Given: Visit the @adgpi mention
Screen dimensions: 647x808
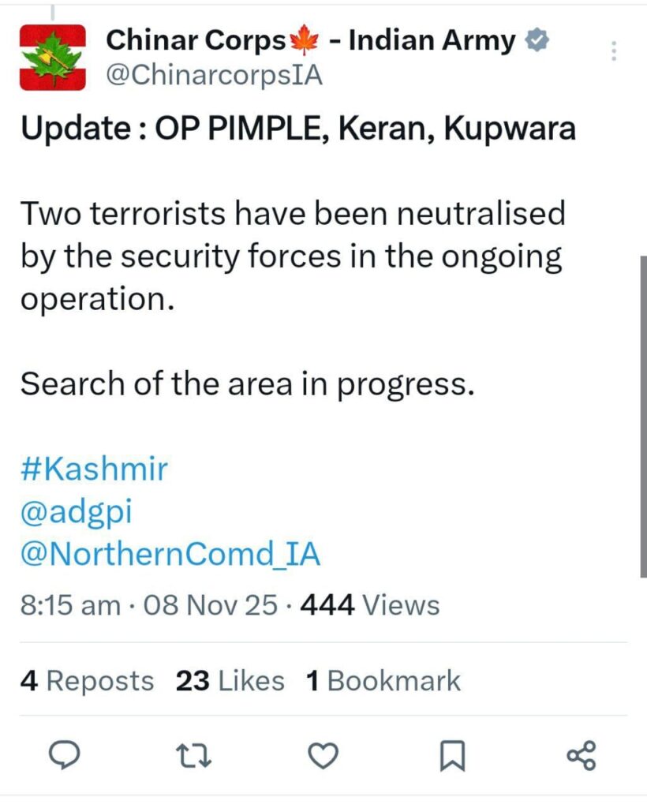Looking at the screenshot, I should (x=76, y=512).
